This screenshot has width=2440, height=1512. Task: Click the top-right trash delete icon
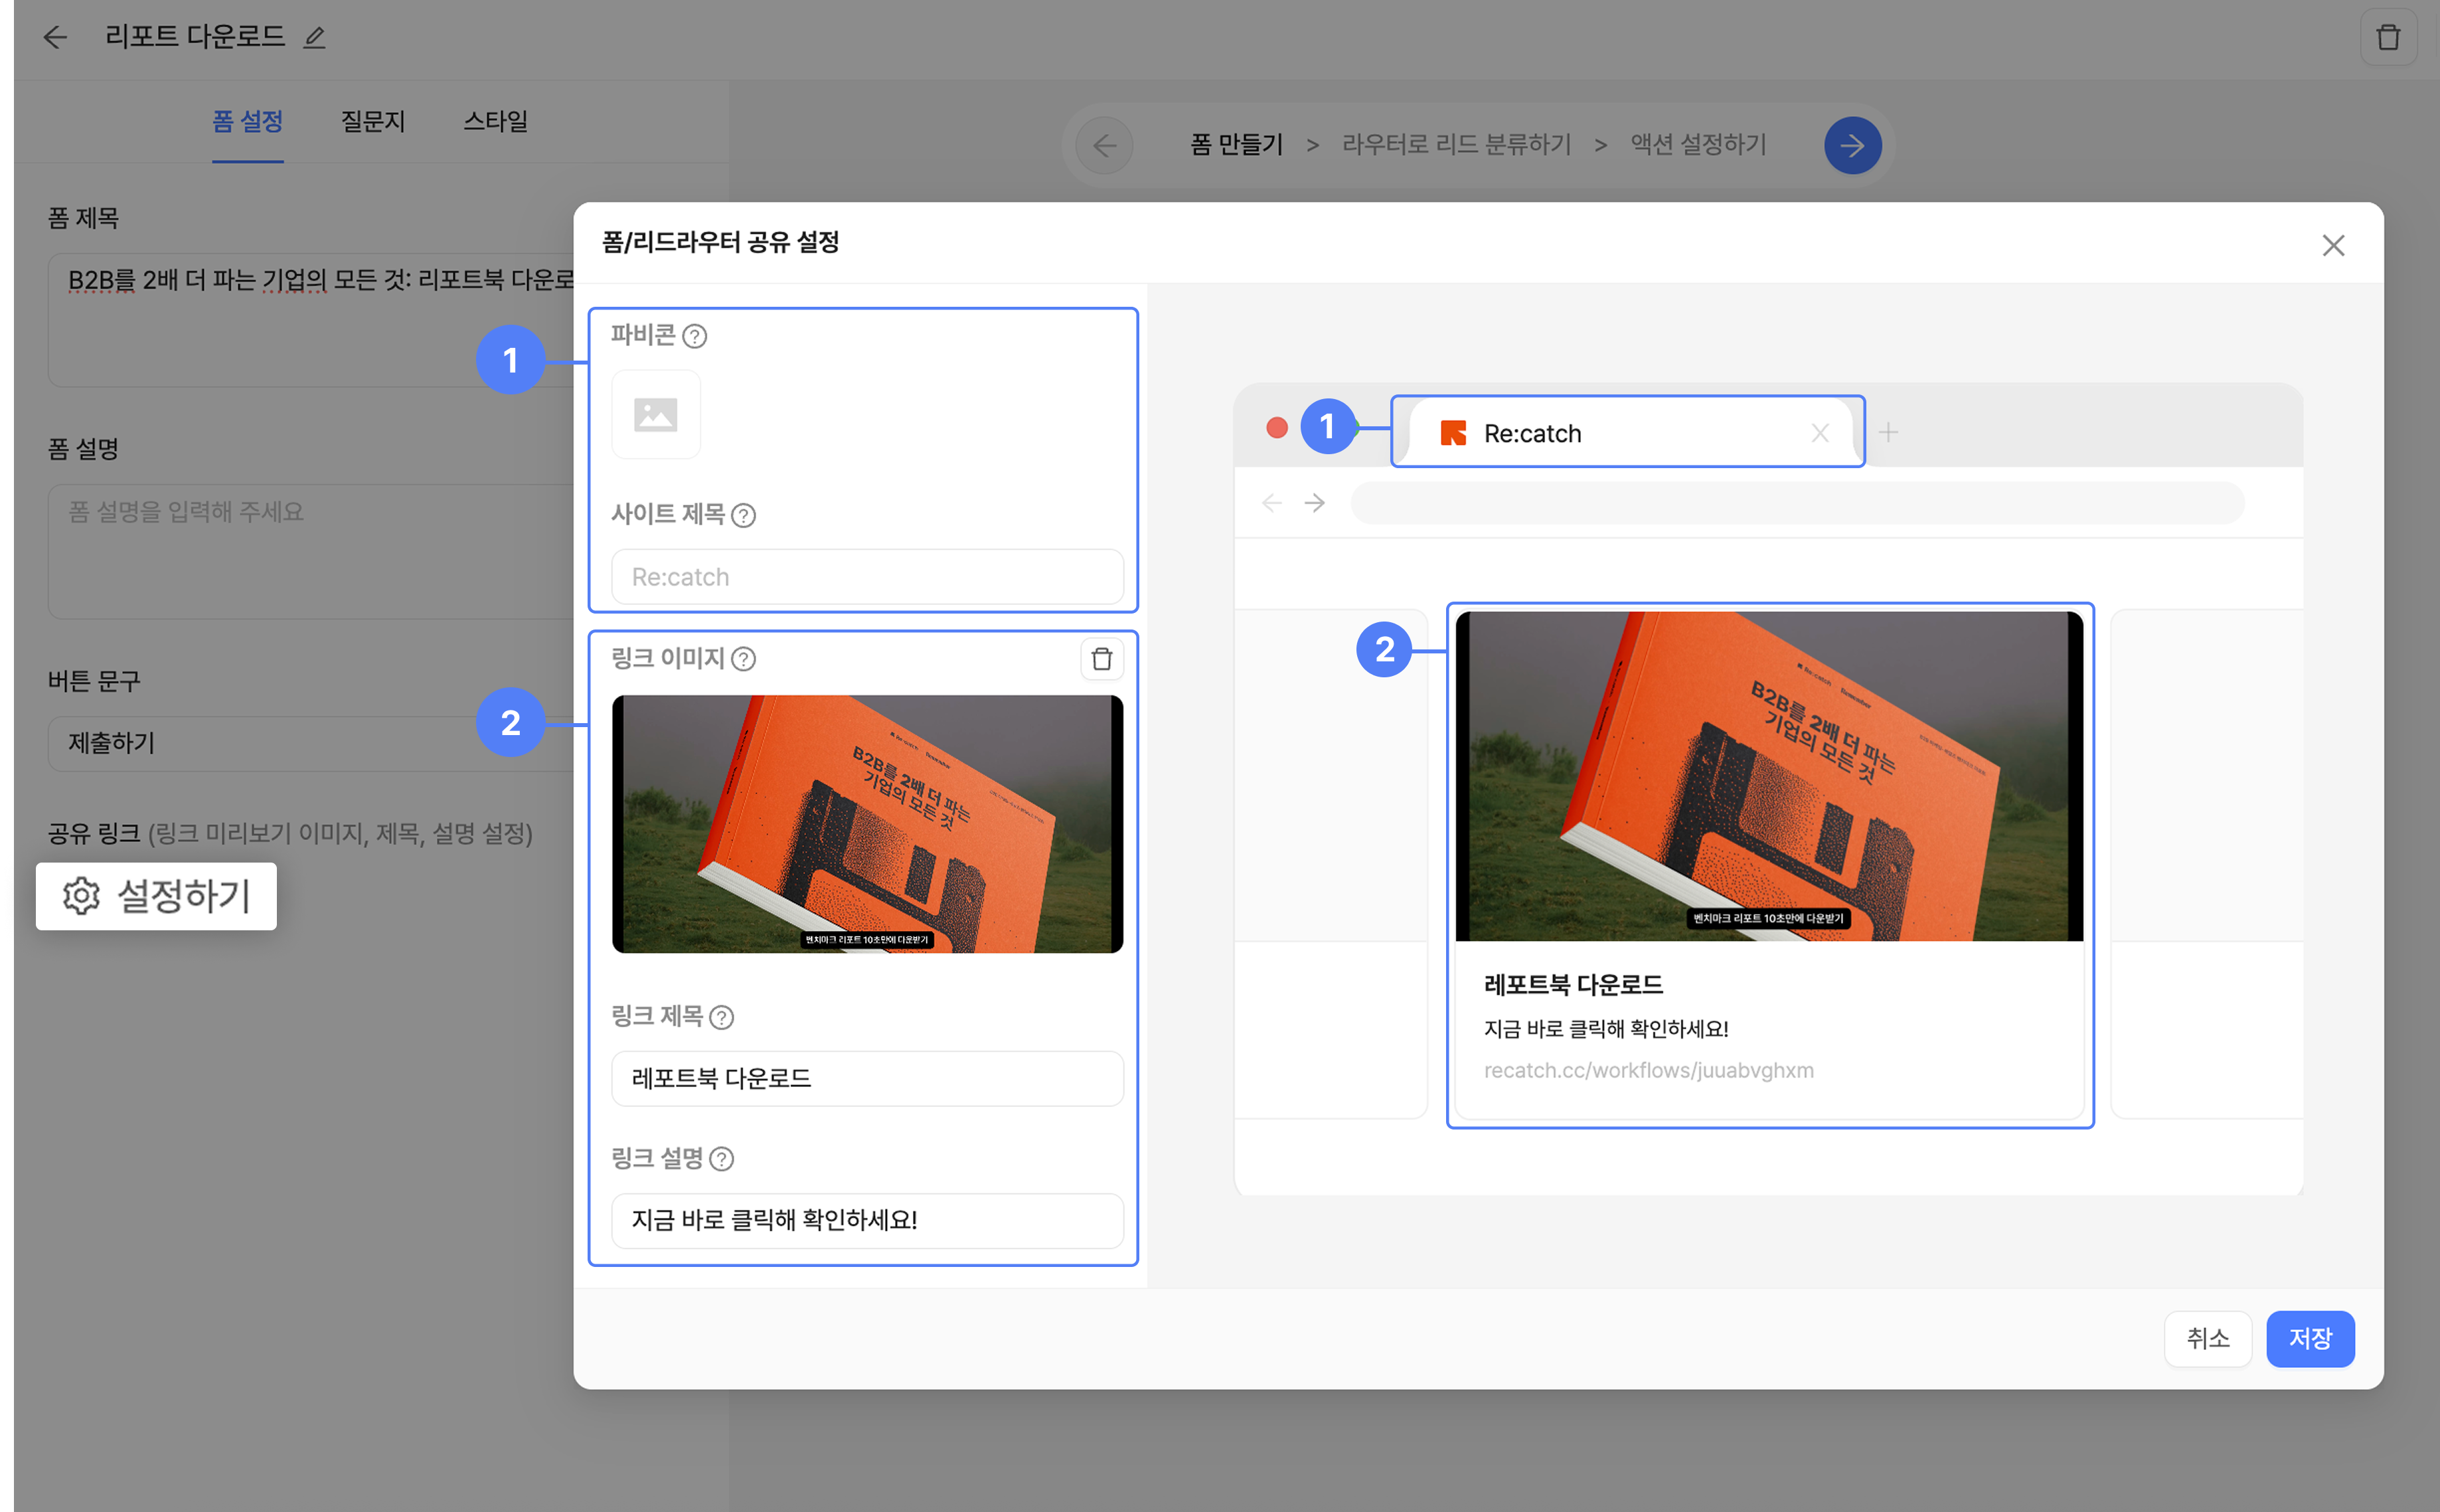click(x=2388, y=38)
